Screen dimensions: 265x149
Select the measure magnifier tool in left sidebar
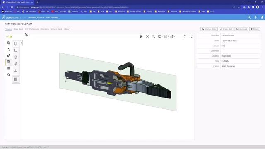coord(8,68)
